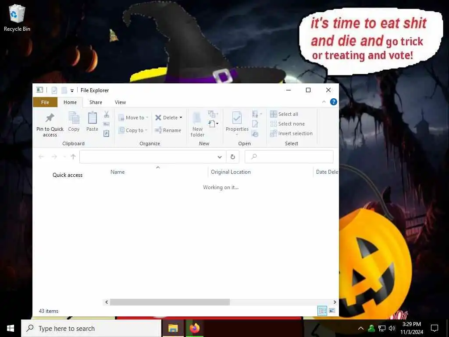Viewport: 449px width, 337px height.
Task: Click the scrollbar right arrow
Action: tap(335, 302)
